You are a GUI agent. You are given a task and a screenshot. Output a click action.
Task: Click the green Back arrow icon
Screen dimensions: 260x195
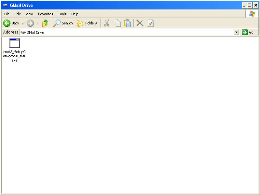tap(7, 23)
